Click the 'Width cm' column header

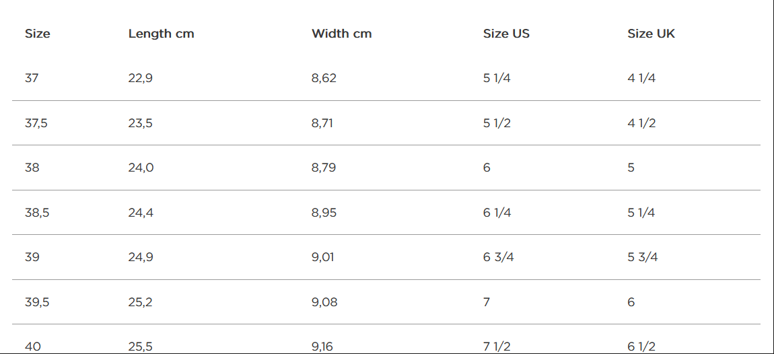tap(341, 34)
